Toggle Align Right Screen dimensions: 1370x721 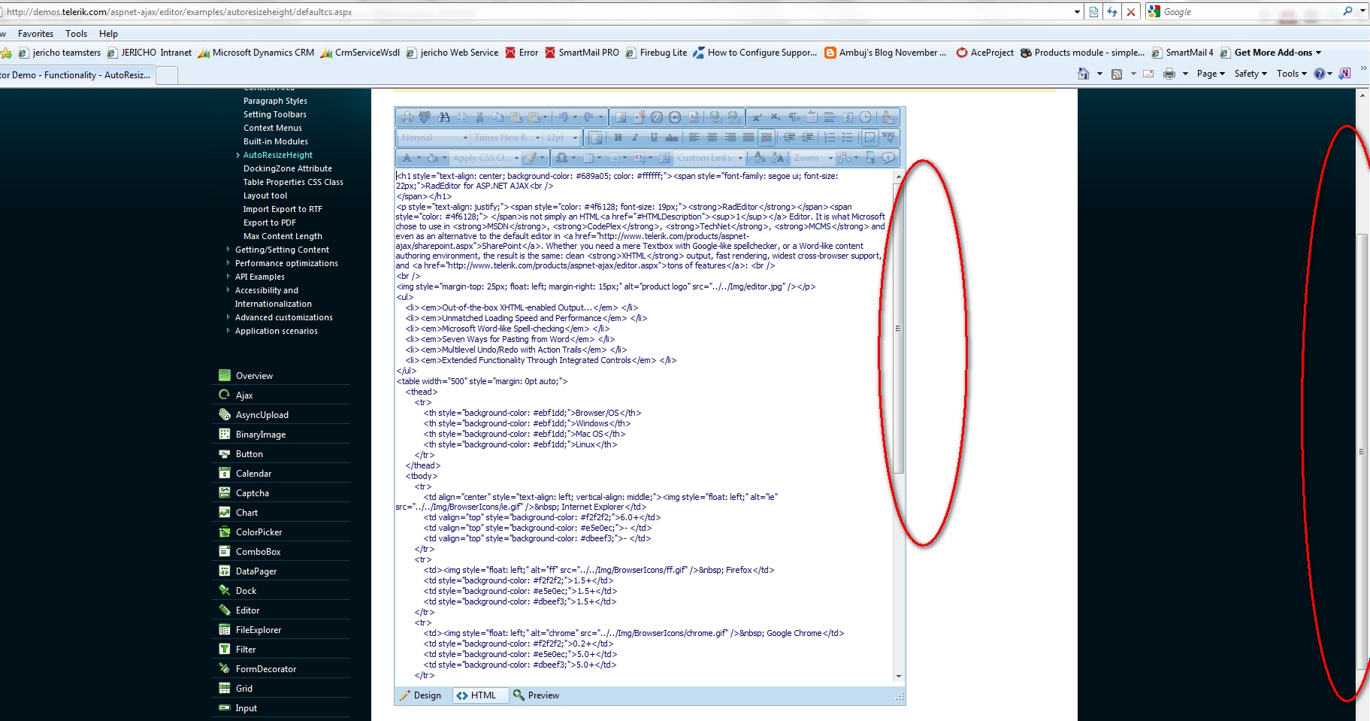click(730, 138)
